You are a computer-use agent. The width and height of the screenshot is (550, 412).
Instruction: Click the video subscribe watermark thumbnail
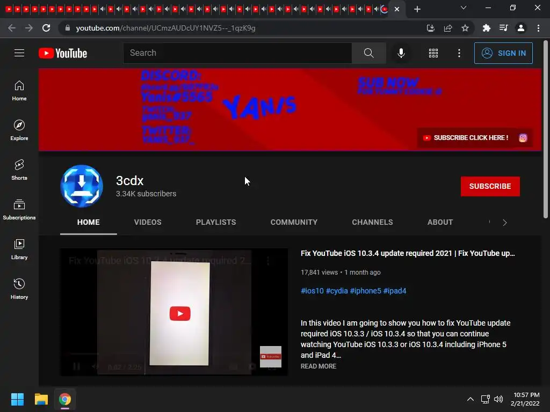(x=271, y=357)
